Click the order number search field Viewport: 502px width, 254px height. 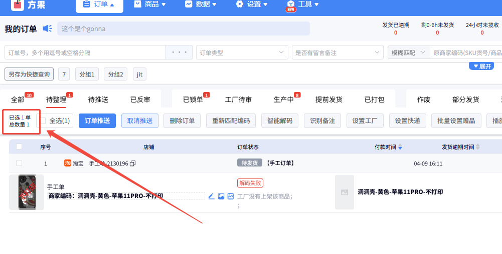(x=85, y=52)
